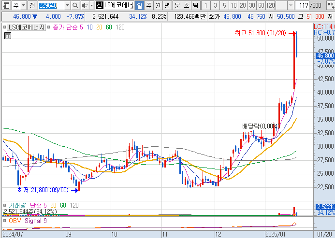335x238 pixels.
Task: Switch to 분 minute chart
Action: pos(177,5)
